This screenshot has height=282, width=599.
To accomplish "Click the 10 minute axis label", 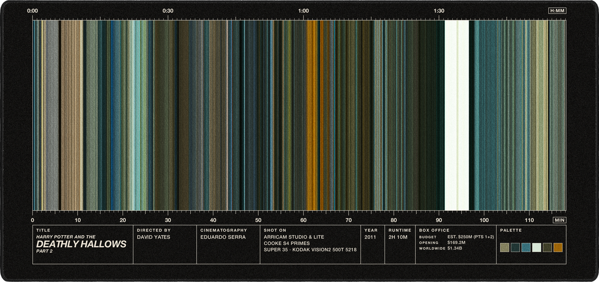I will (x=78, y=220).
